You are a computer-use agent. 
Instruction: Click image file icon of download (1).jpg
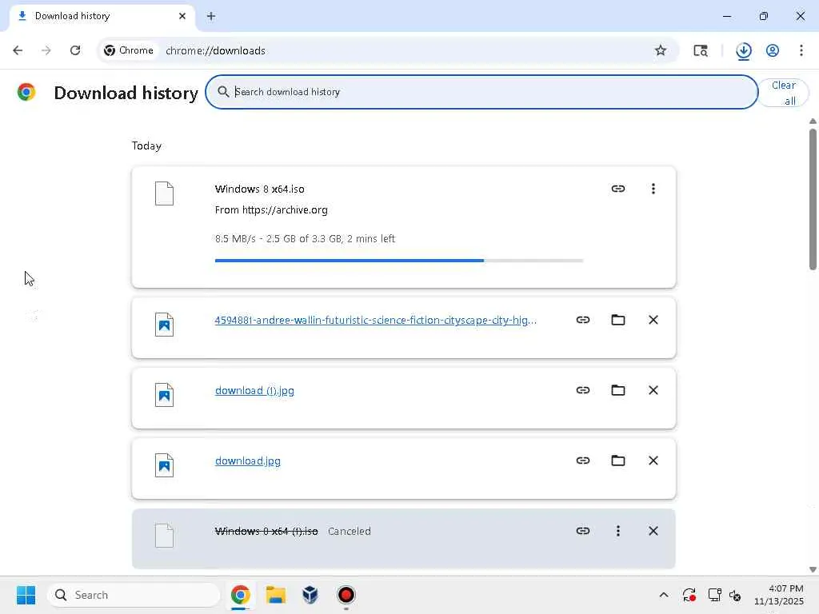pos(164,395)
